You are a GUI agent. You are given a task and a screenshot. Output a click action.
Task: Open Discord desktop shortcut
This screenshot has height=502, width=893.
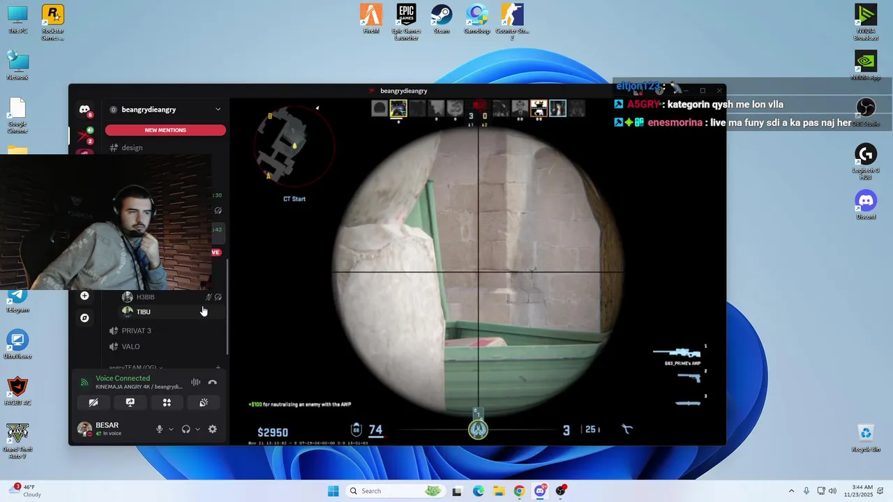tap(866, 205)
